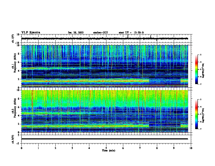The image size is (215, 166).
Task: Click the "2" kHz tick of ch.2 spectrogram
Action: pyautogui.click(x=19, y=124)
